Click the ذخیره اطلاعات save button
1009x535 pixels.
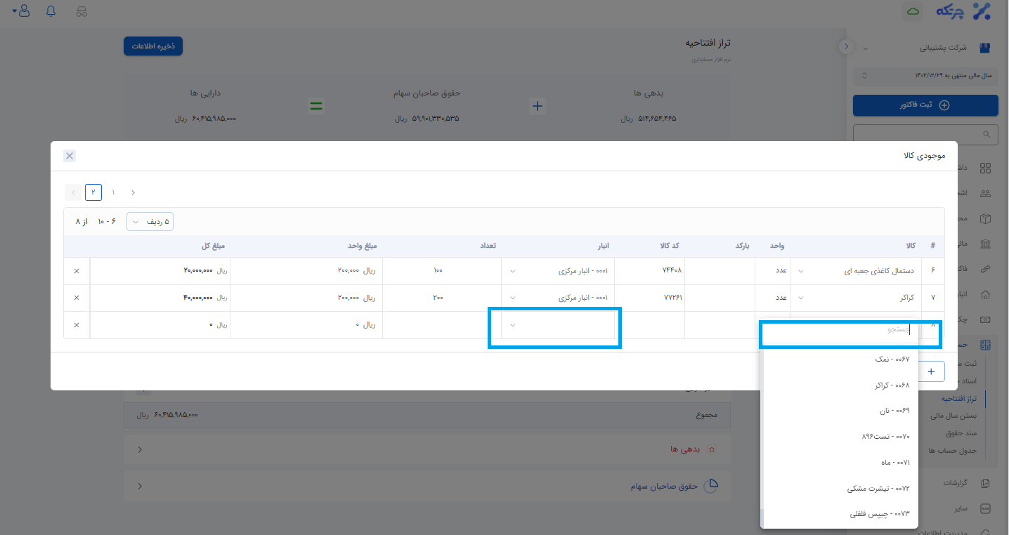(153, 46)
